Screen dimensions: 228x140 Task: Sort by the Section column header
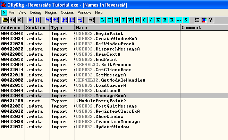click(37, 28)
